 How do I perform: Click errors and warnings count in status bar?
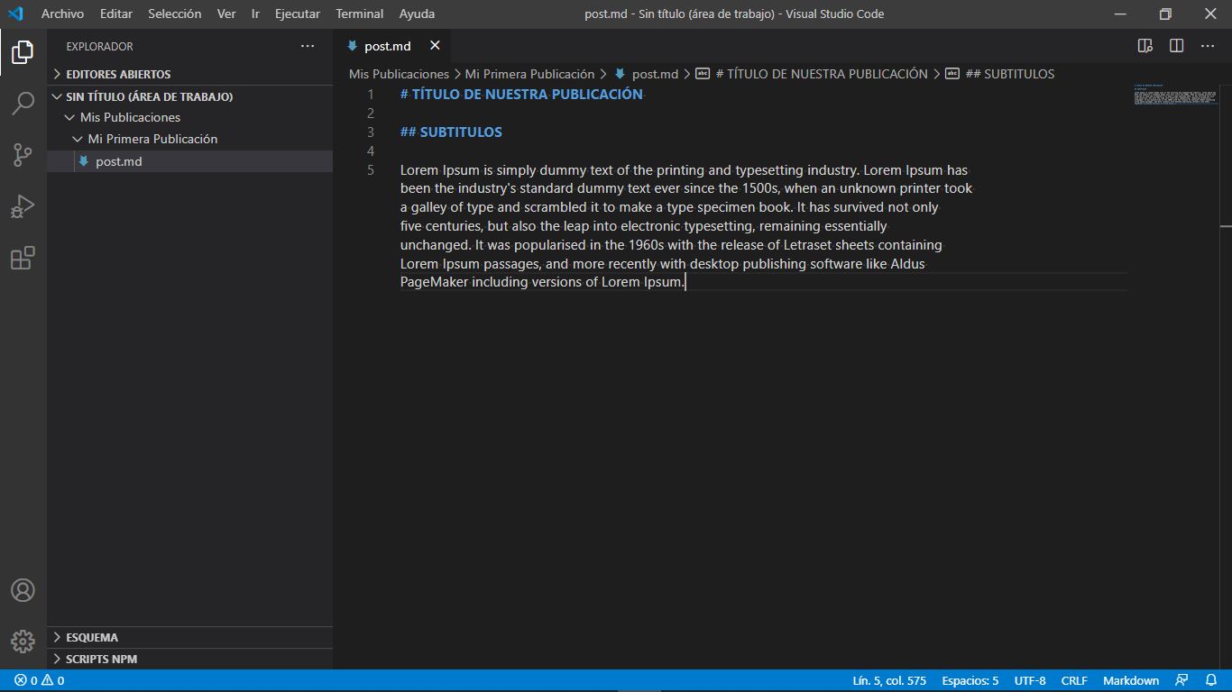(x=39, y=680)
